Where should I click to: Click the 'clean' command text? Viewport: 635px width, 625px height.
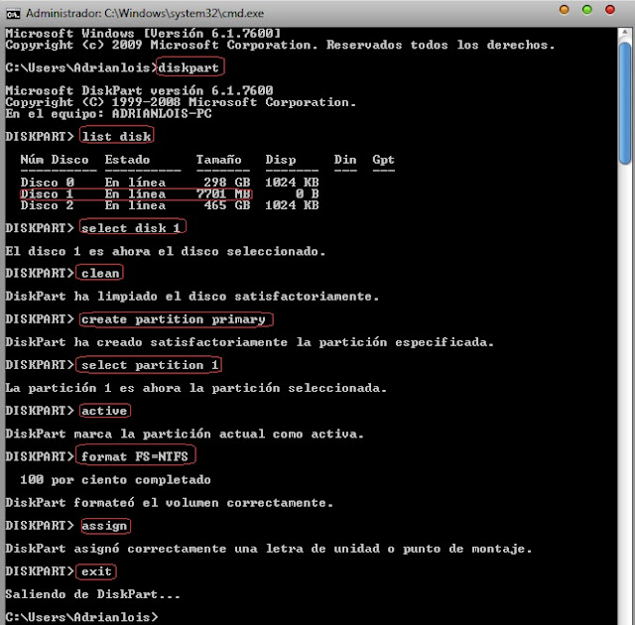tap(100, 273)
